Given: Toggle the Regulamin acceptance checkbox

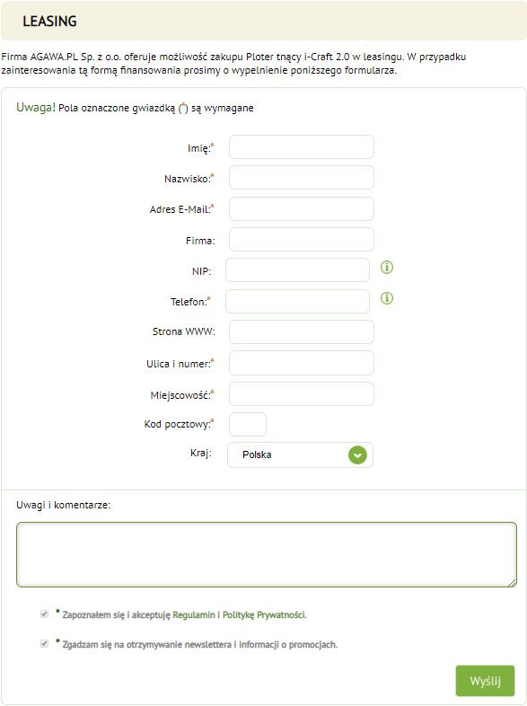Looking at the screenshot, I should pos(45,614).
